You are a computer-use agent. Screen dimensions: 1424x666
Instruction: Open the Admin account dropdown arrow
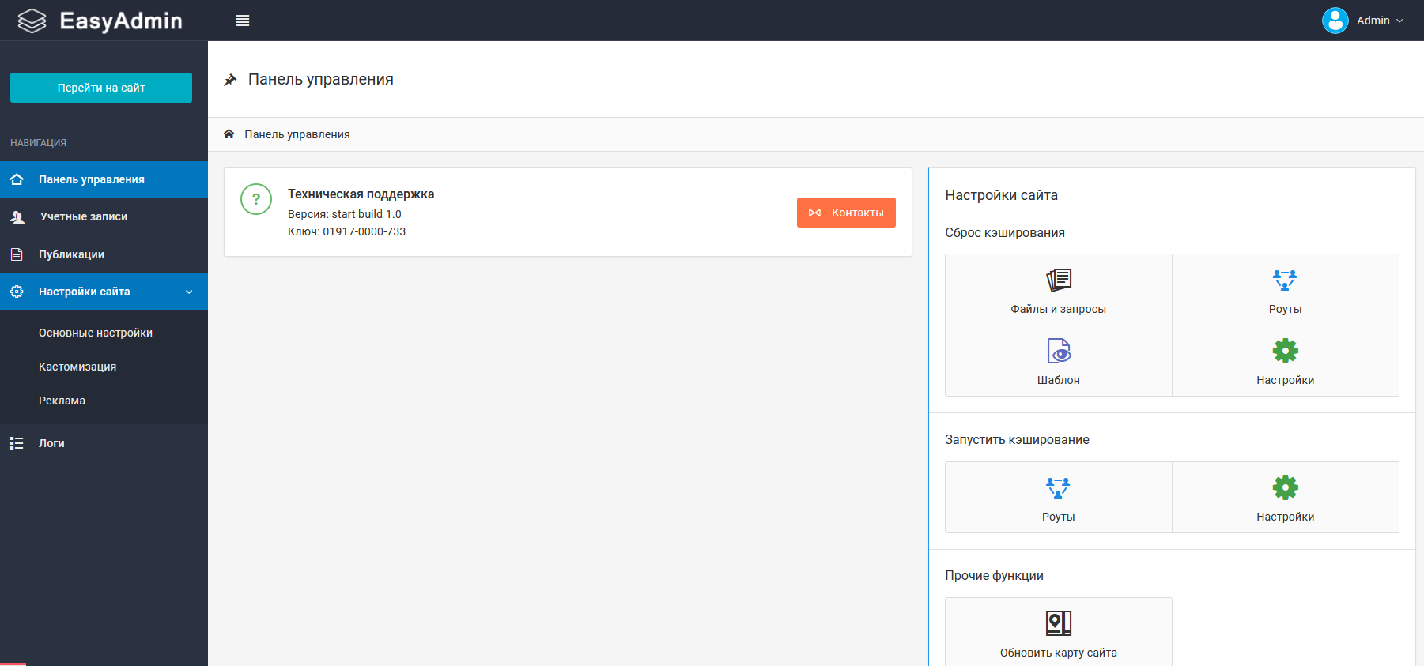[1399, 21]
